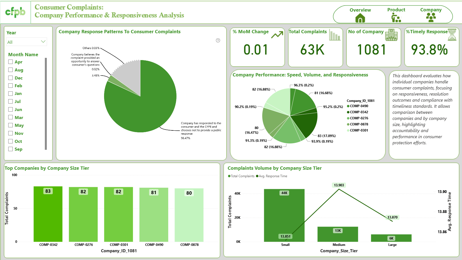Screen dimensions: 462x260
Task: Select the COMP-0878 bar showing 80
Action: pyautogui.click(x=189, y=215)
